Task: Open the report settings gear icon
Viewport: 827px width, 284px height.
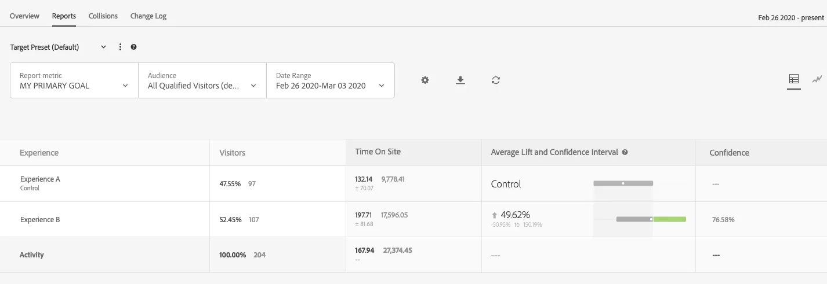Action: click(x=425, y=80)
